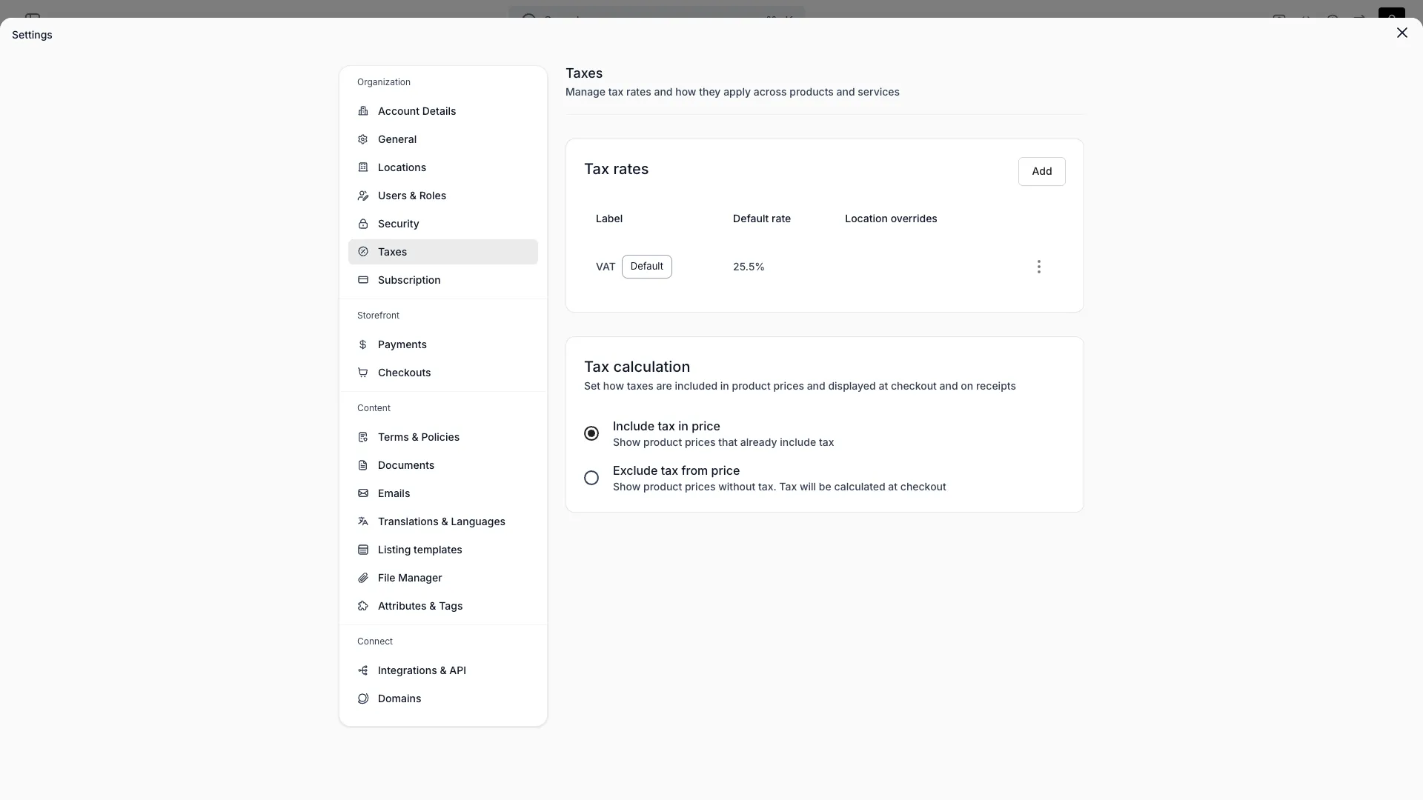Click the Location overrides column header
This screenshot has height=800, width=1423.
tap(891, 219)
